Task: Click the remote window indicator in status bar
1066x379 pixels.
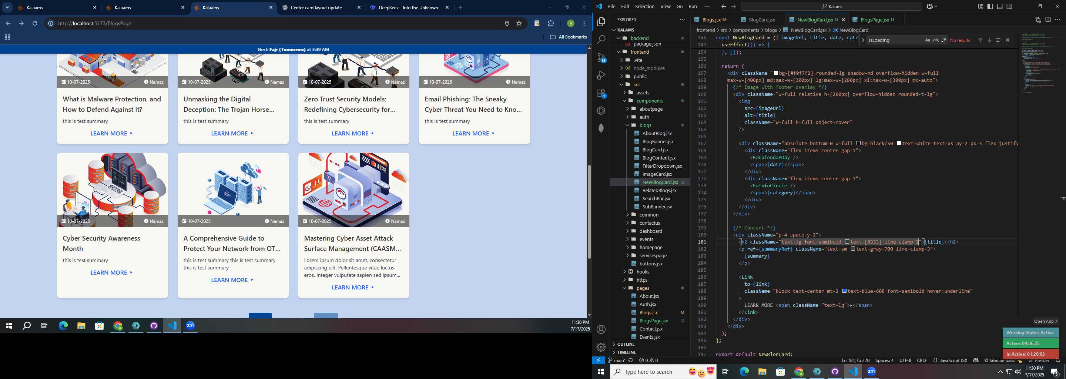Action: click(x=599, y=360)
